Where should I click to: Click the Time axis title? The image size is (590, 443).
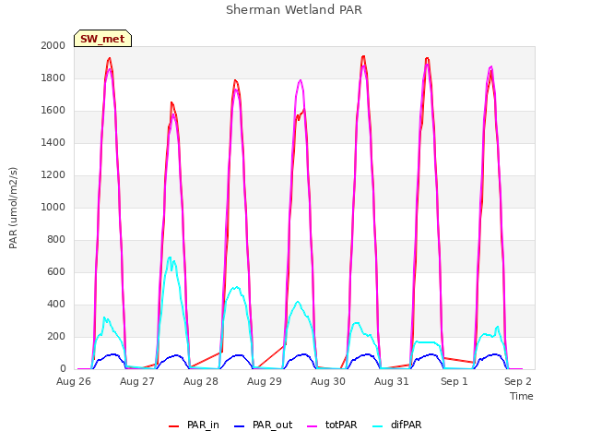(522, 396)
